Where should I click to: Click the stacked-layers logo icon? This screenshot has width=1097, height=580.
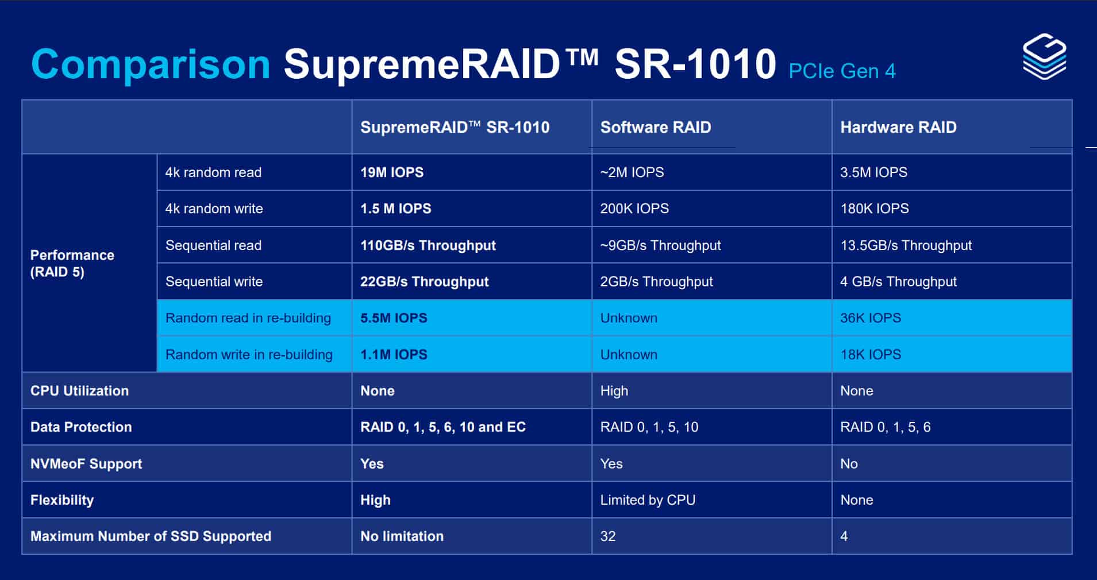[x=1045, y=56]
